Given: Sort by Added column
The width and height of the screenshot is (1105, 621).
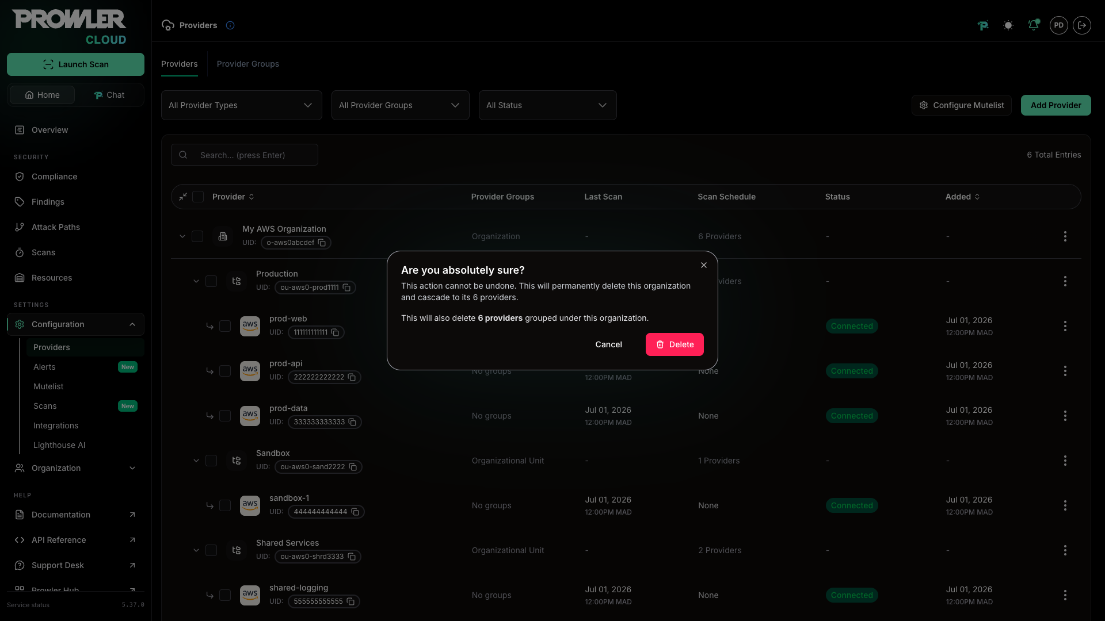Looking at the screenshot, I should [x=962, y=197].
